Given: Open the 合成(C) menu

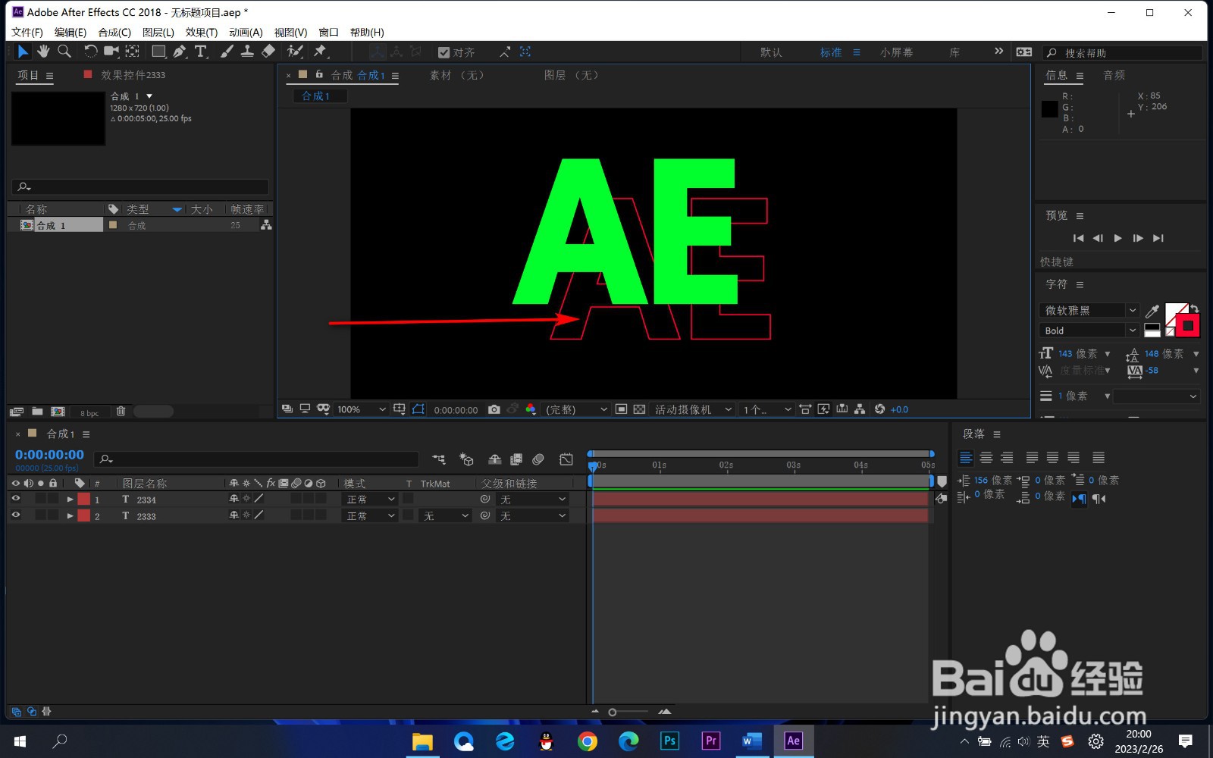Looking at the screenshot, I should pyautogui.click(x=114, y=33).
